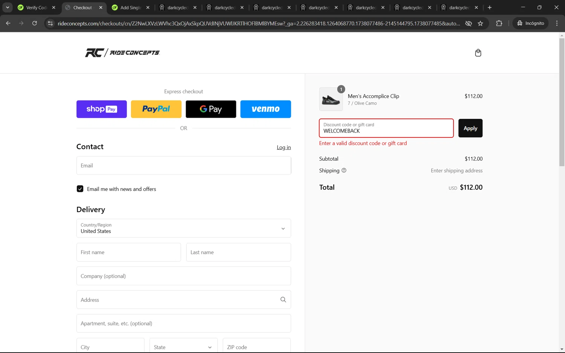Pay using Google Pay button
The height and width of the screenshot is (353, 565).
point(211,109)
